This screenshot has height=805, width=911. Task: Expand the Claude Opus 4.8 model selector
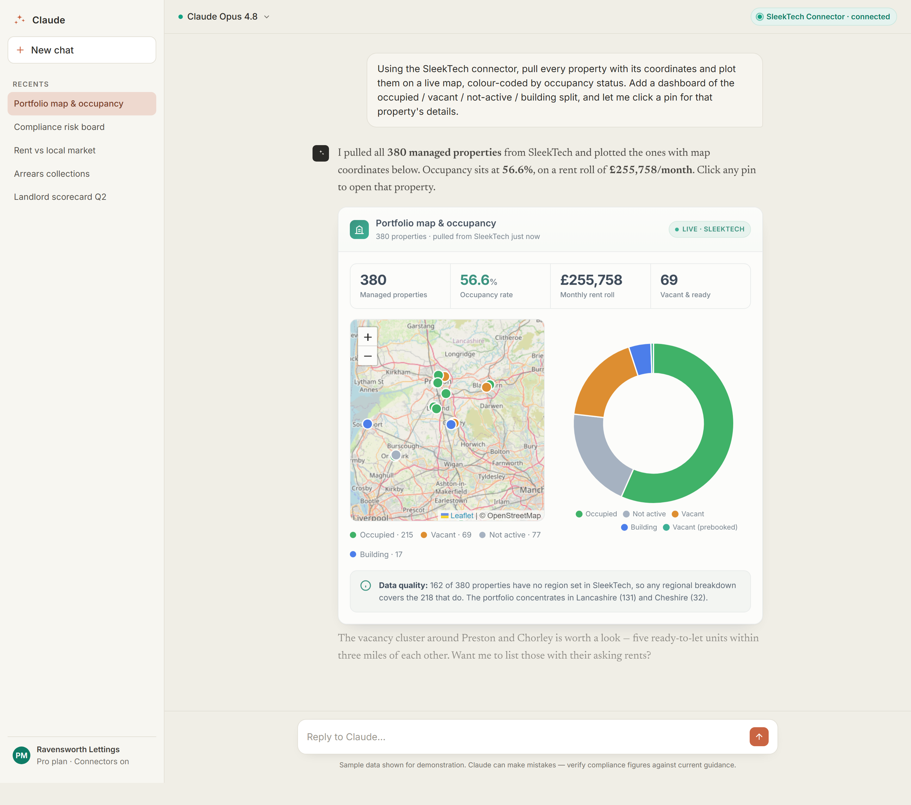pos(224,16)
